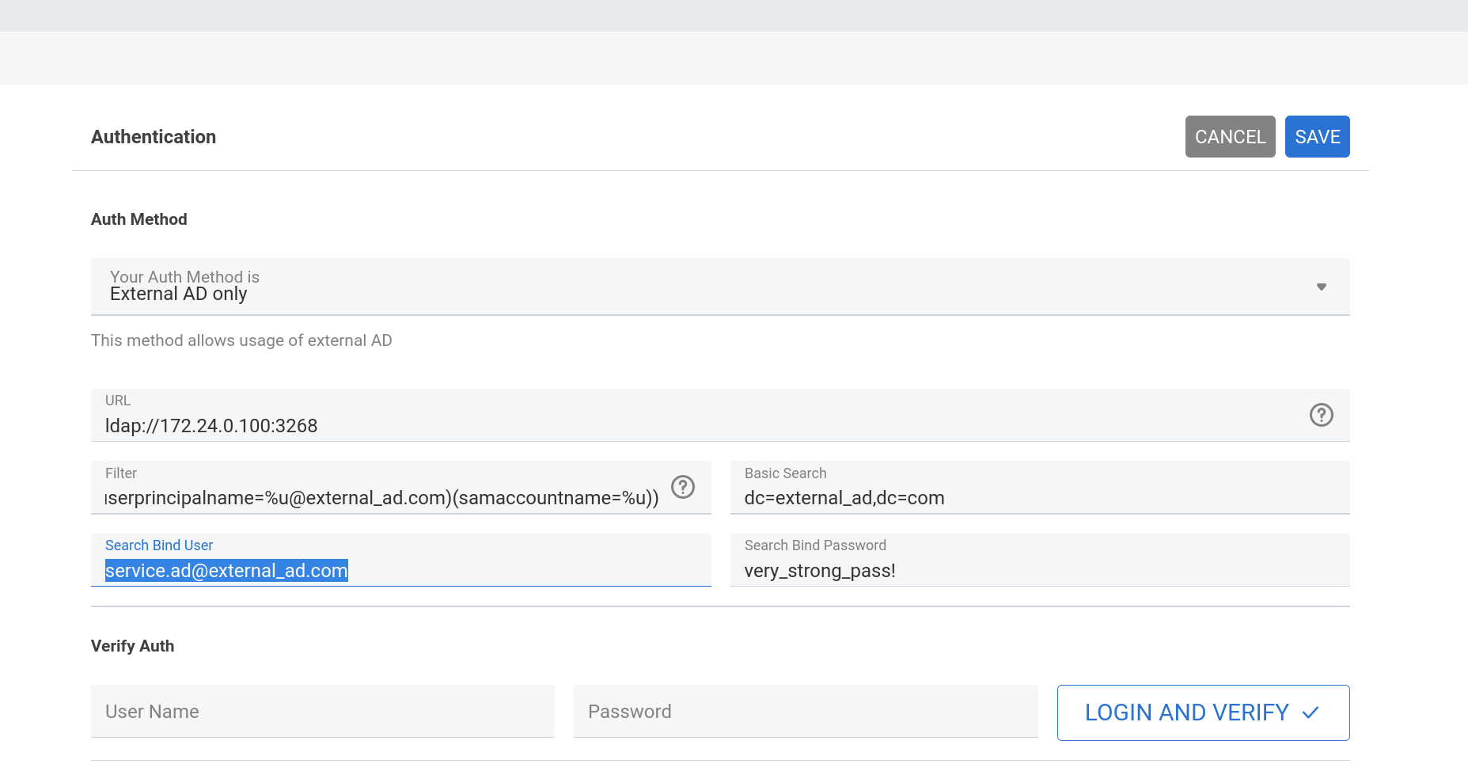Screen dimensions: 1468x779
Task: Focus the URL input with ldap address
Action: pyautogui.click(x=696, y=426)
